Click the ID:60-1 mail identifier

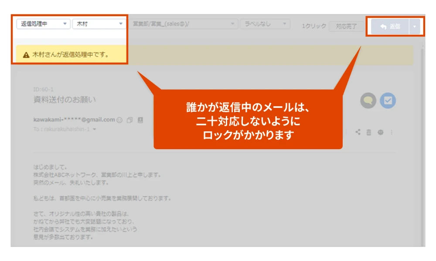click(43, 89)
